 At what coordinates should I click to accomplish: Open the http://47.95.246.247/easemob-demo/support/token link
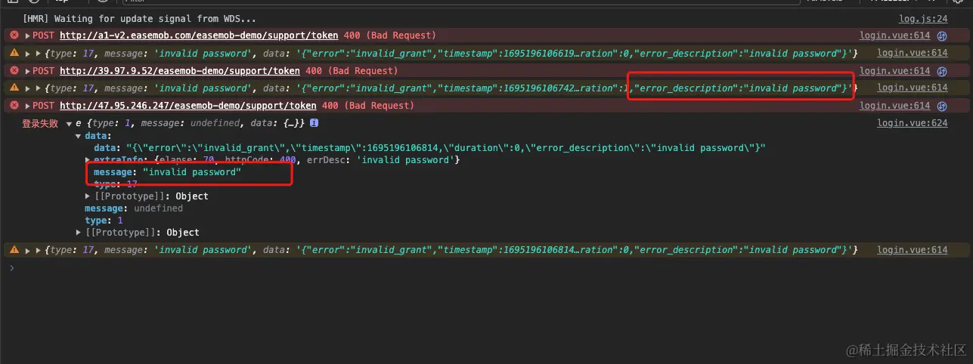click(188, 106)
